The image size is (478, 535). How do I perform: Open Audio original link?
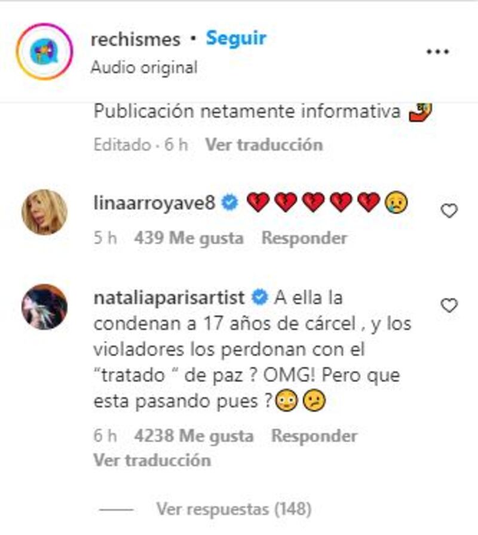pos(144,67)
